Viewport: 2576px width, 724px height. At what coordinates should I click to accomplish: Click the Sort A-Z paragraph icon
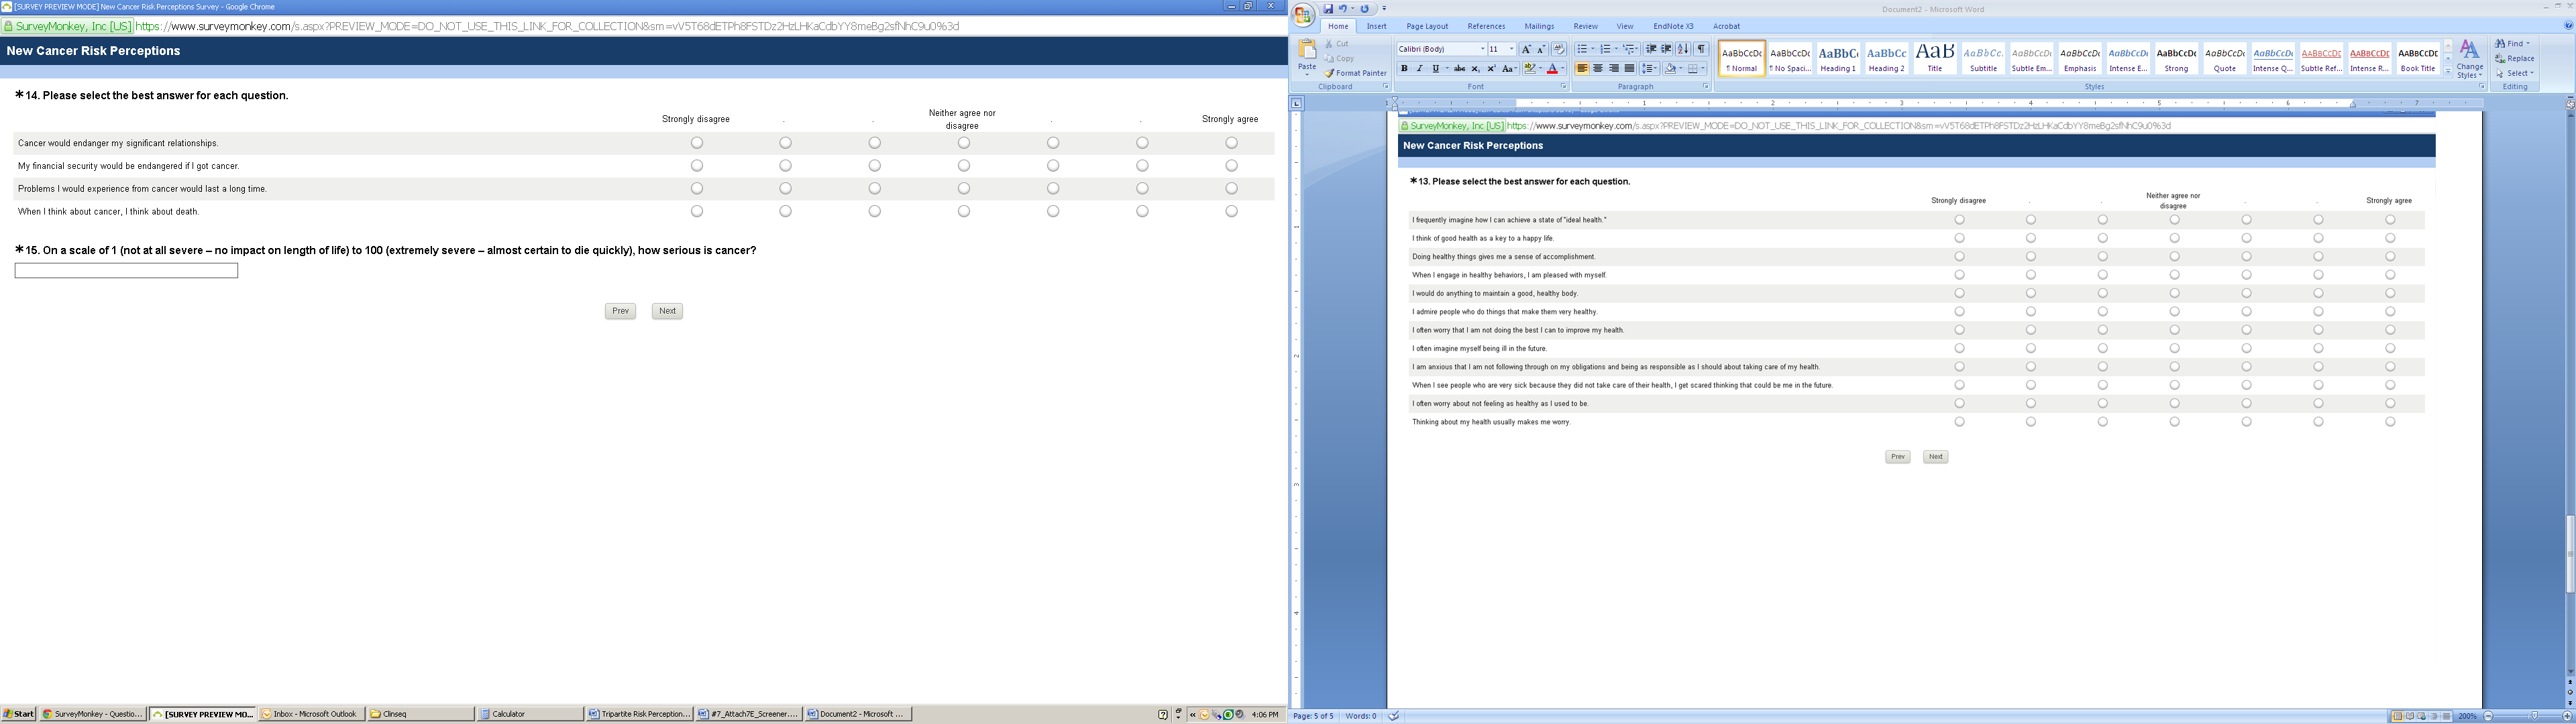[x=1683, y=49]
